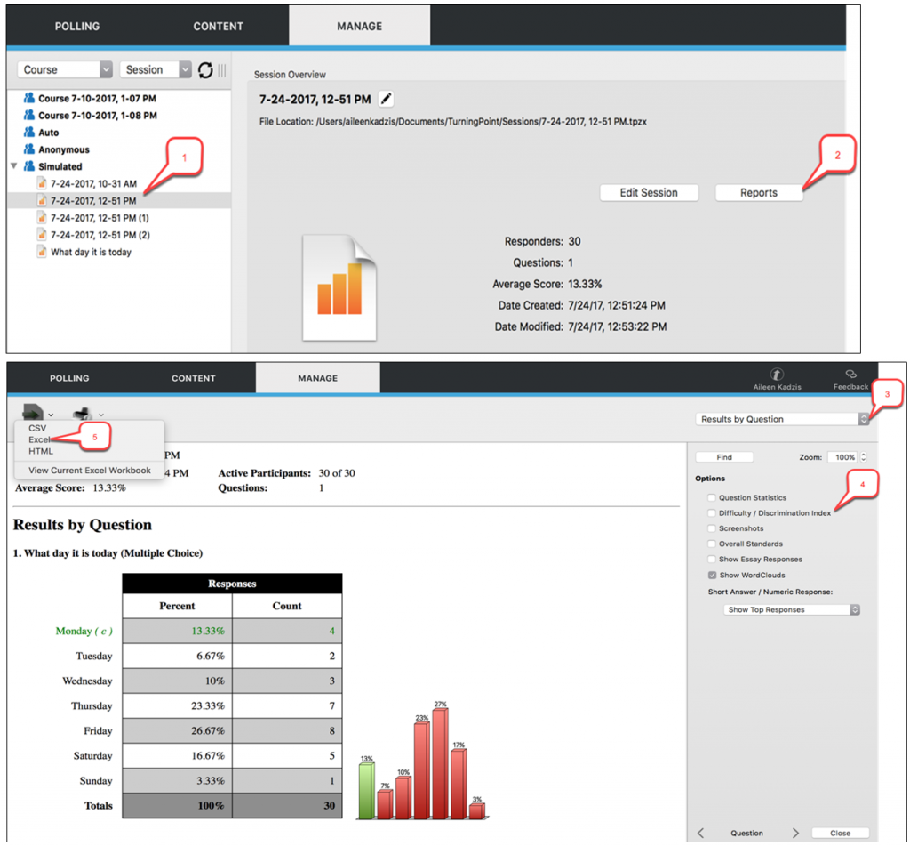Select the Anonymous participant list icon
Viewport: 910px width, 846px height.
click(28, 149)
